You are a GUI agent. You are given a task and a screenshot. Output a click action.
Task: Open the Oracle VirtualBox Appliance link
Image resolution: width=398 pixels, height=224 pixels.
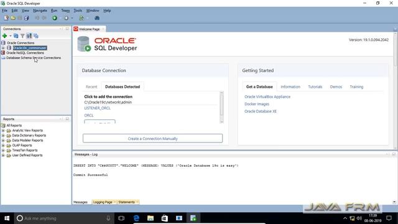267,97
